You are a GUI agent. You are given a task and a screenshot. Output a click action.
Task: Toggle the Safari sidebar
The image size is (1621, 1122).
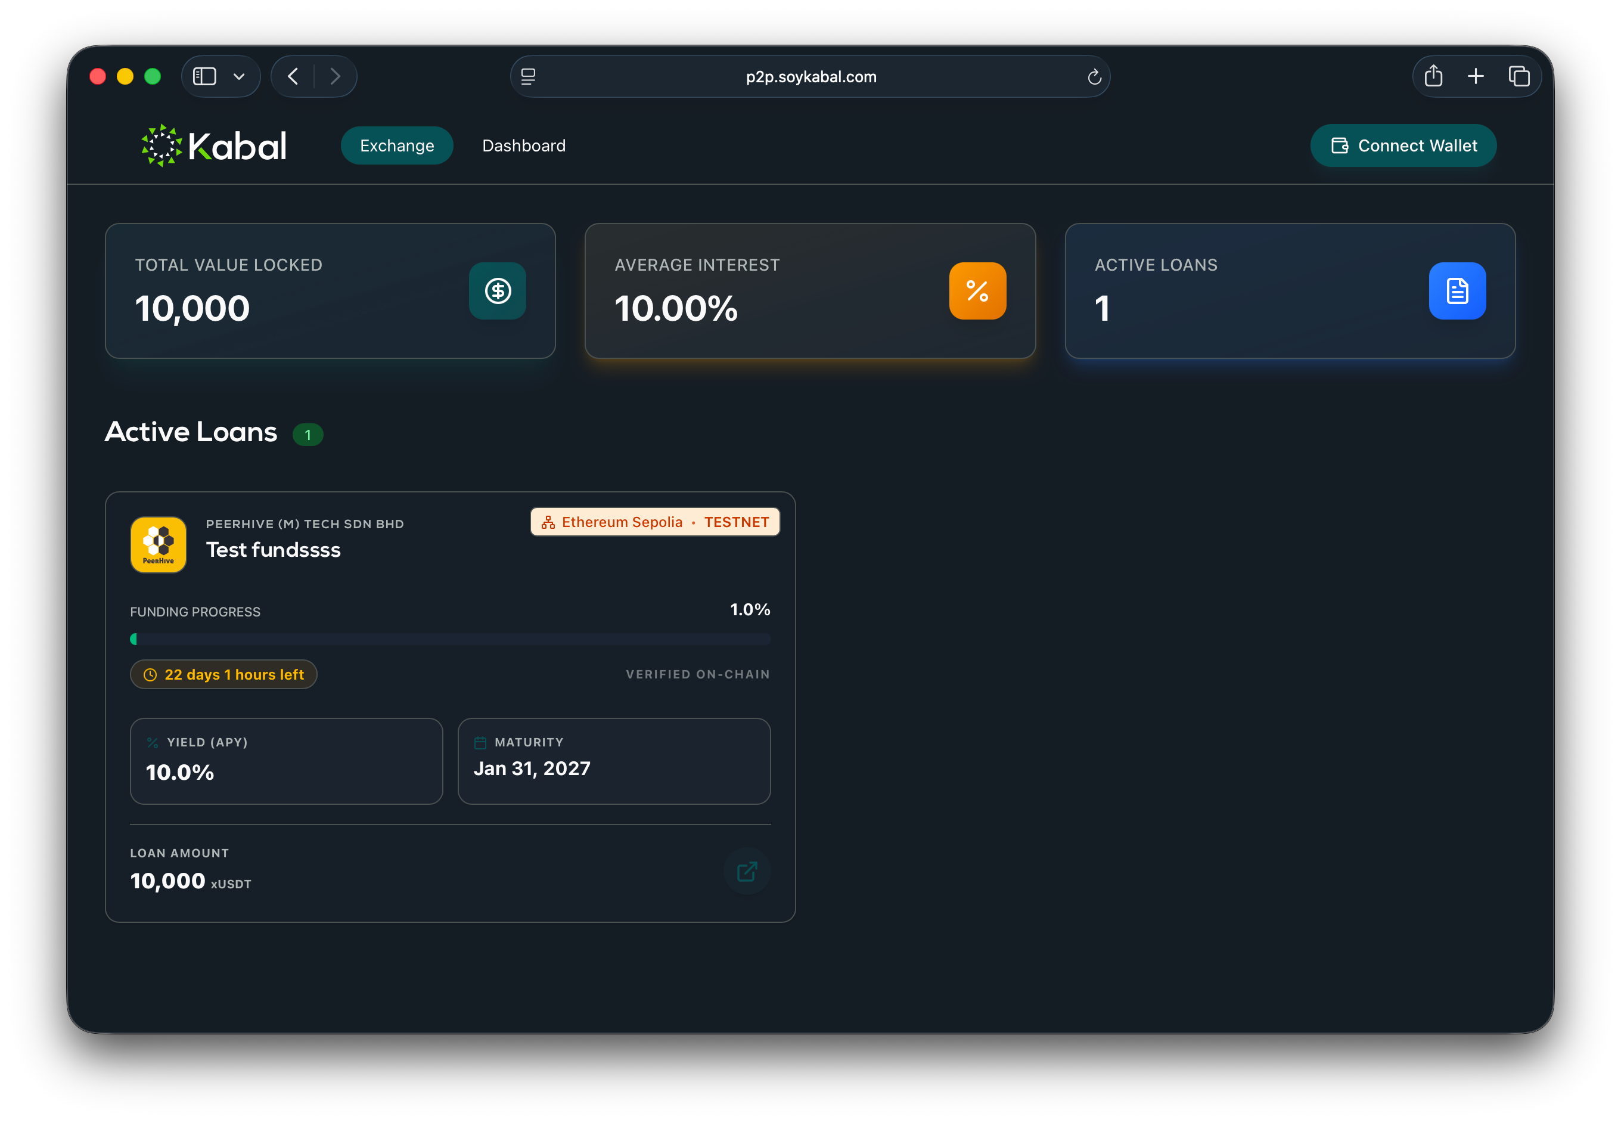pyautogui.click(x=204, y=76)
